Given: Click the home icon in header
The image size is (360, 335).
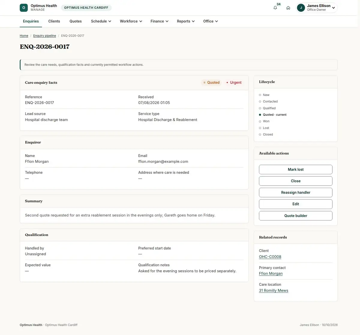Looking at the screenshot, I should point(288,8).
